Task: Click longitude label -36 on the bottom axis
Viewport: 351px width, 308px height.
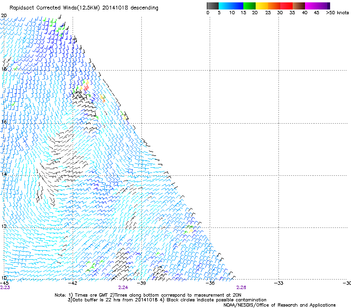Action: pyautogui.click(x=210, y=283)
